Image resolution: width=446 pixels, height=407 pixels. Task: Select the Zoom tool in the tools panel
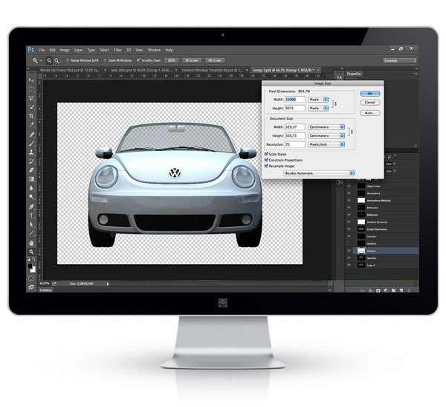31,251
